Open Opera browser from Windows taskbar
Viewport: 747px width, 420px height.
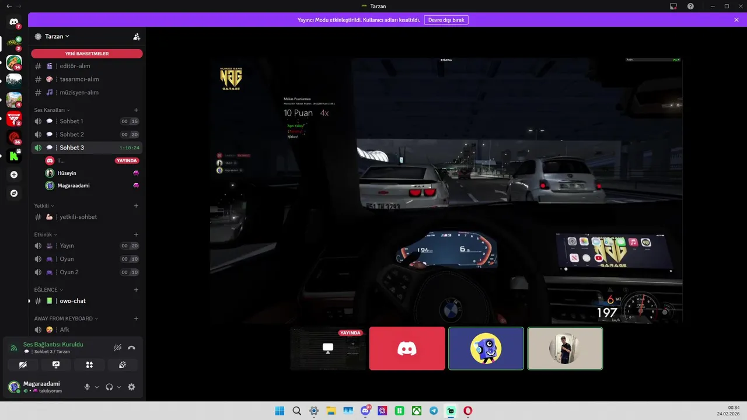coord(468,411)
